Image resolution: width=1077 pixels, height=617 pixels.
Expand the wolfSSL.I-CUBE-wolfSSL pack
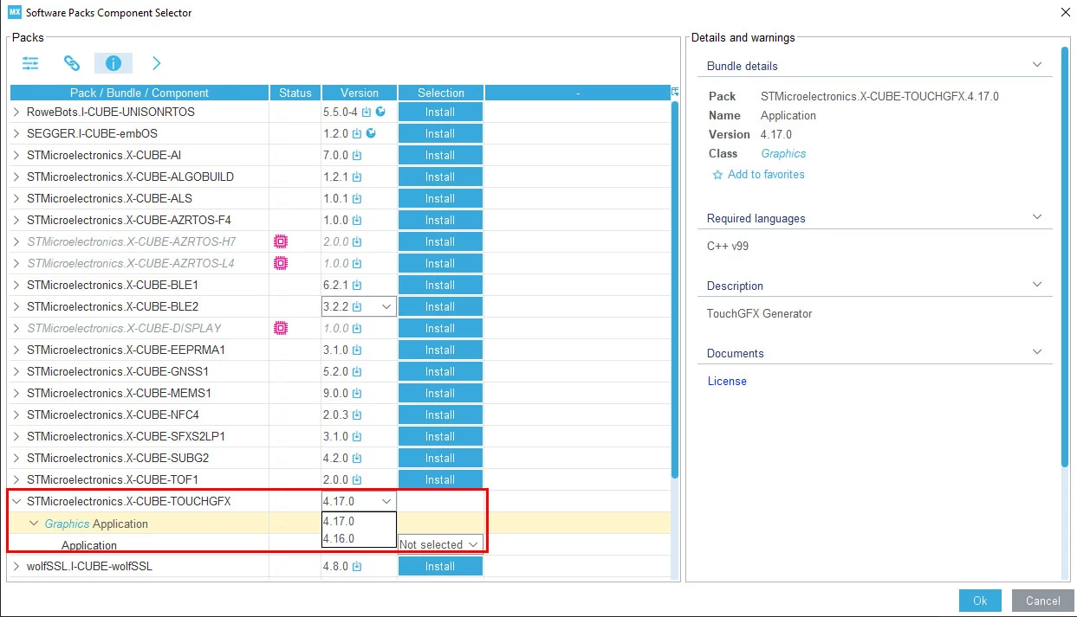tap(16, 566)
